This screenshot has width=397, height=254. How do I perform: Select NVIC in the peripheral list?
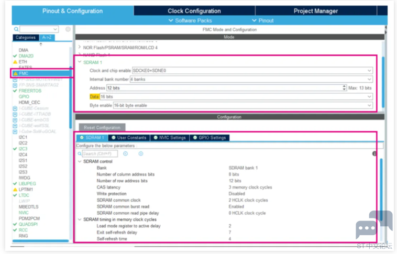pyautogui.click(x=24, y=213)
